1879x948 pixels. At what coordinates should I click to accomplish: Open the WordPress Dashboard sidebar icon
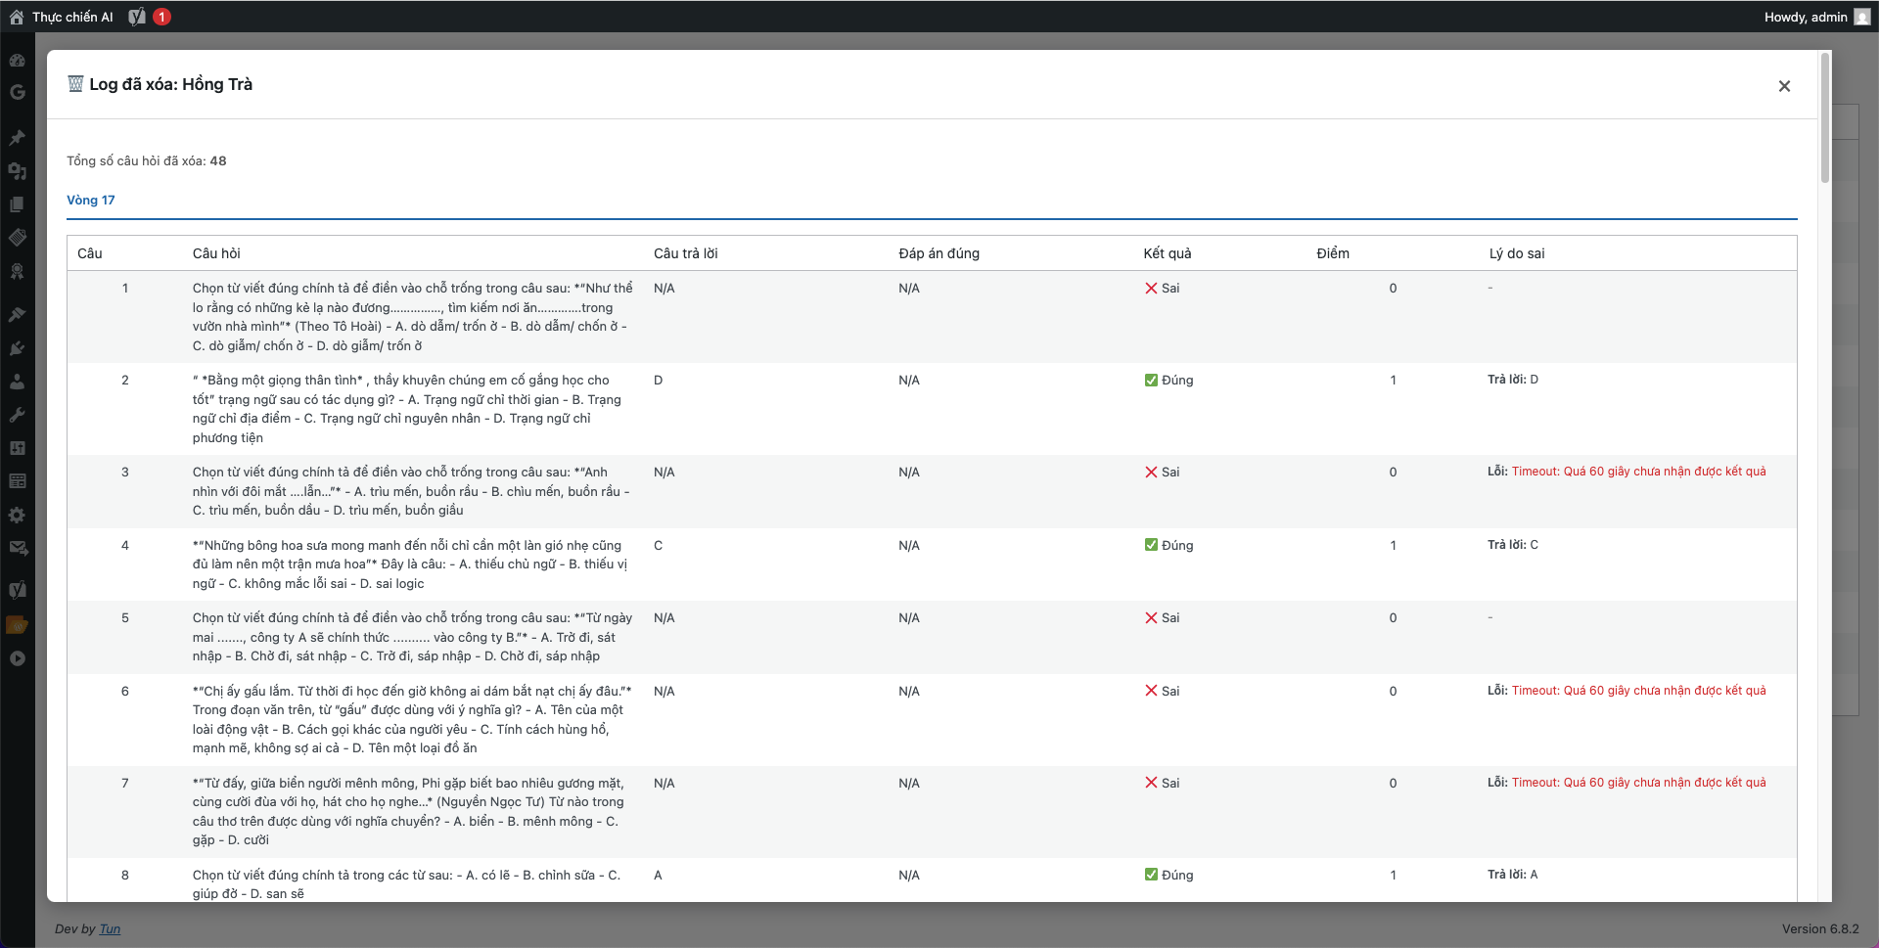pos(17,60)
